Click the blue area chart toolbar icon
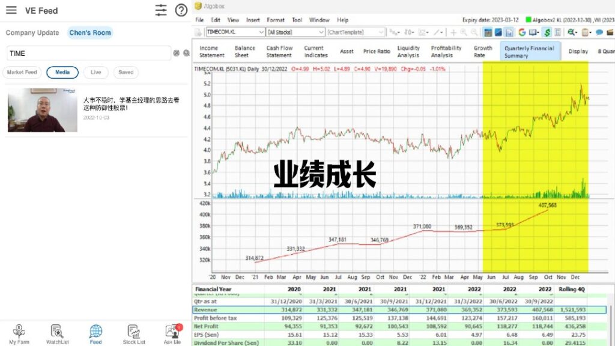 tap(498, 32)
